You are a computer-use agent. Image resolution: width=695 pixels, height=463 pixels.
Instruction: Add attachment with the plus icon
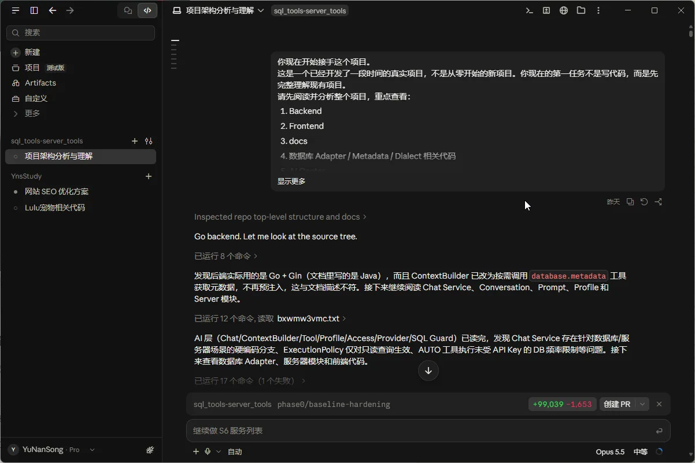tap(196, 451)
